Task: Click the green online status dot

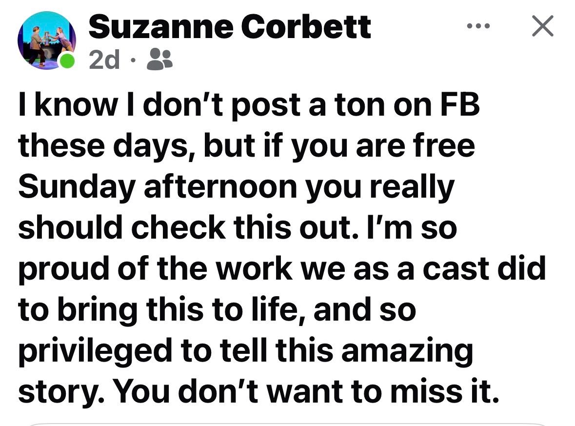Action: point(68,61)
